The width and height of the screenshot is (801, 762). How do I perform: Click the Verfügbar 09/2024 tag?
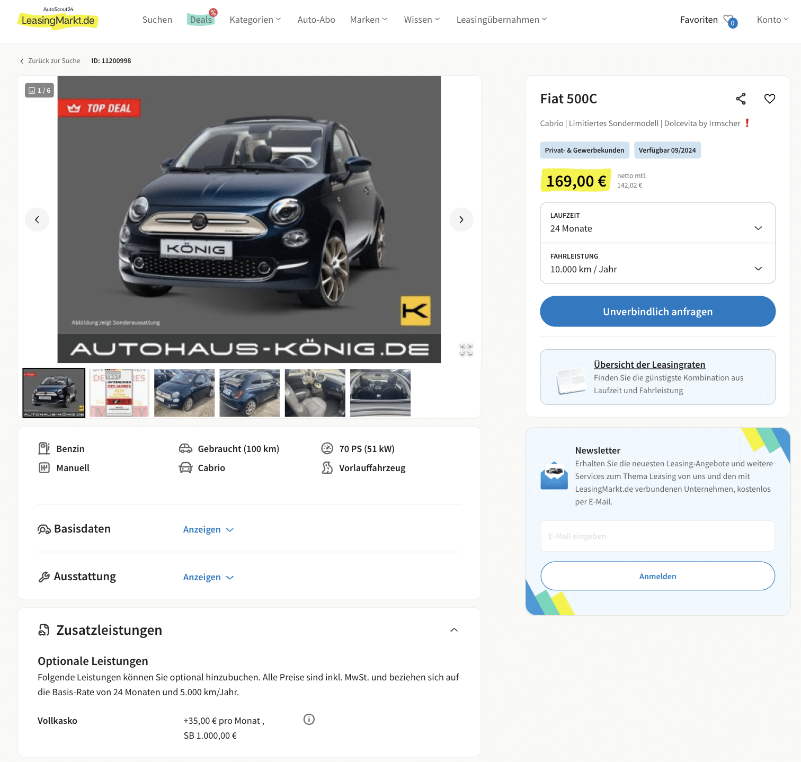point(667,150)
